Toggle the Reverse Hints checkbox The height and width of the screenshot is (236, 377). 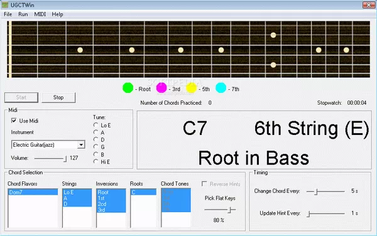(x=204, y=184)
